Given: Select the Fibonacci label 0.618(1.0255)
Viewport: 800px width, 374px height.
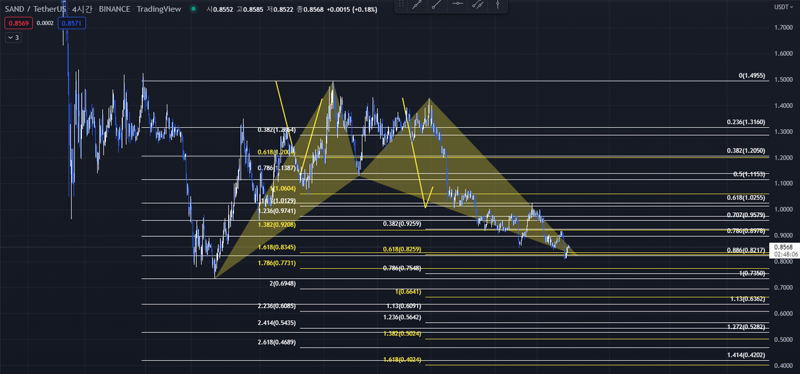Looking at the screenshot, I should (x=746, y=198).
